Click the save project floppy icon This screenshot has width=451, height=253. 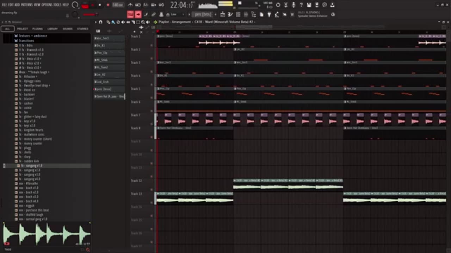[x=309, y=5]
